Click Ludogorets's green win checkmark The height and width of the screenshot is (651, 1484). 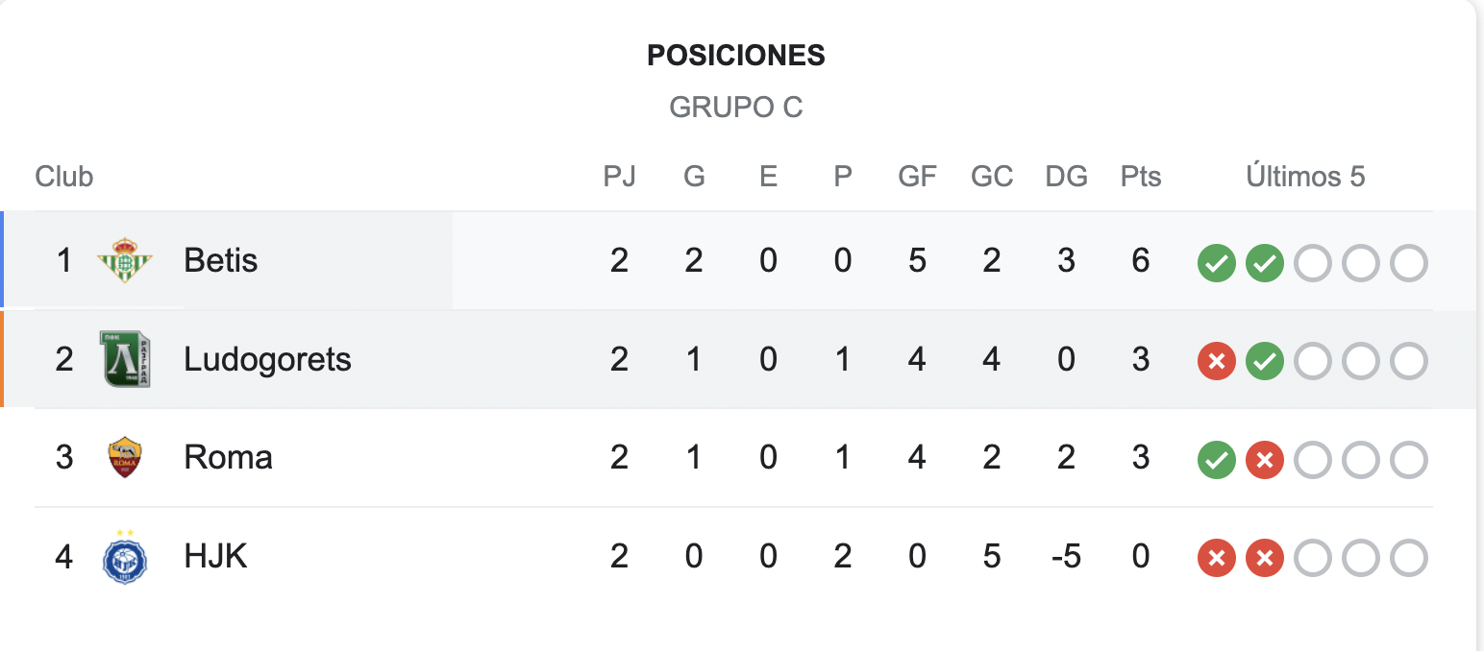(x=1265, y=361)
